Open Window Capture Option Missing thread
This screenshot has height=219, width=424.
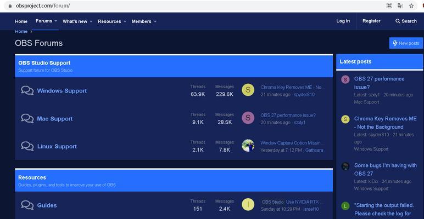[292, 143]
